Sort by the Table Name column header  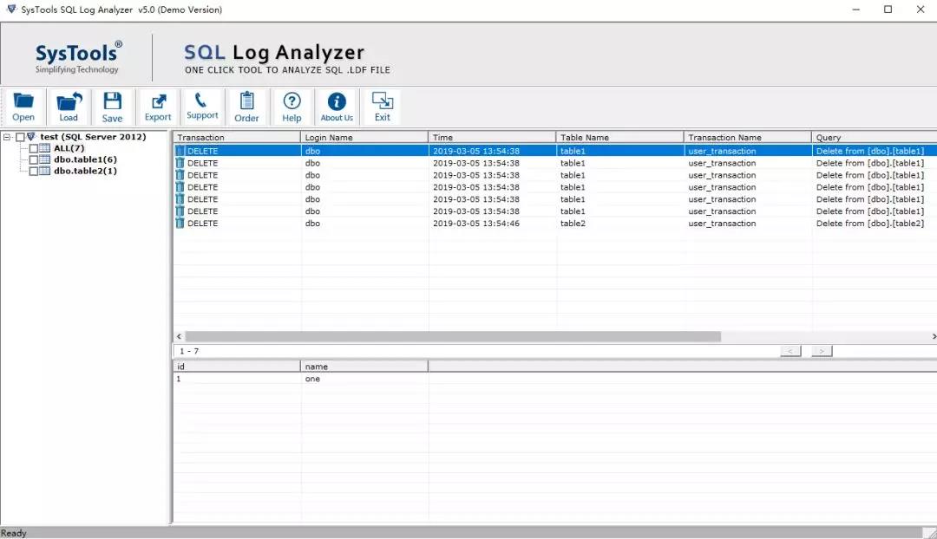(x=620, y=137)
